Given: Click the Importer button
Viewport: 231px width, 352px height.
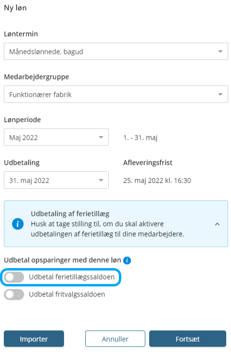Looking at the screenshot, I should 34,339.
